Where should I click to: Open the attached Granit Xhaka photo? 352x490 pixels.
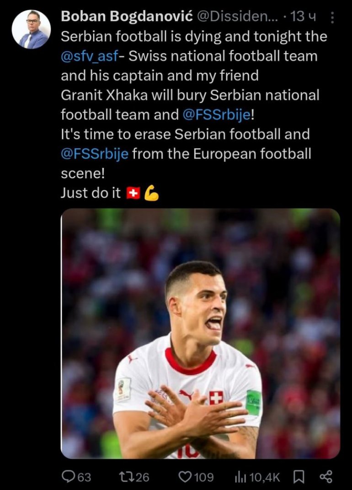(200, 333)
